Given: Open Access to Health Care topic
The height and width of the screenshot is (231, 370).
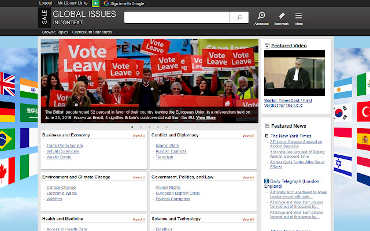Looking at the screenshot, I should 67,229.
